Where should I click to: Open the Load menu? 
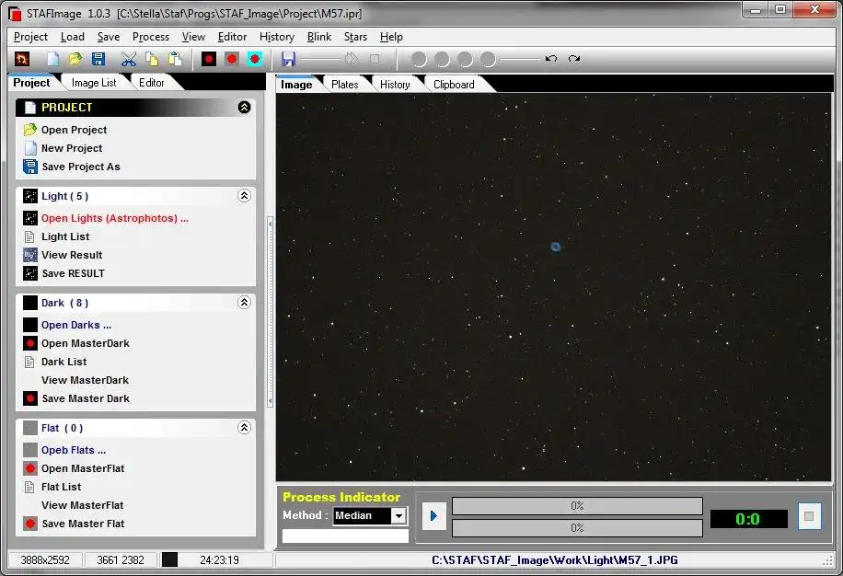72,37
